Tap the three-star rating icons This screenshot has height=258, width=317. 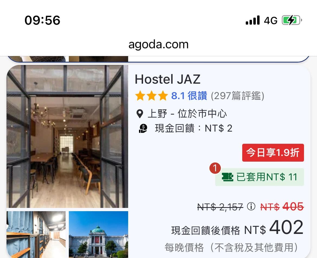tap(152, 96)
